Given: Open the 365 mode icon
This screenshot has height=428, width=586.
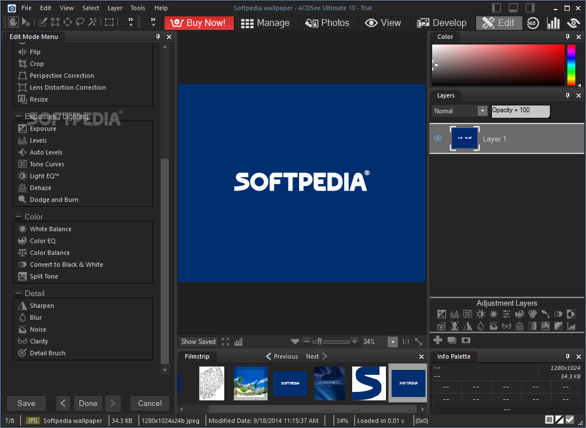Looking at the screenshot, I should click(532, 23).
